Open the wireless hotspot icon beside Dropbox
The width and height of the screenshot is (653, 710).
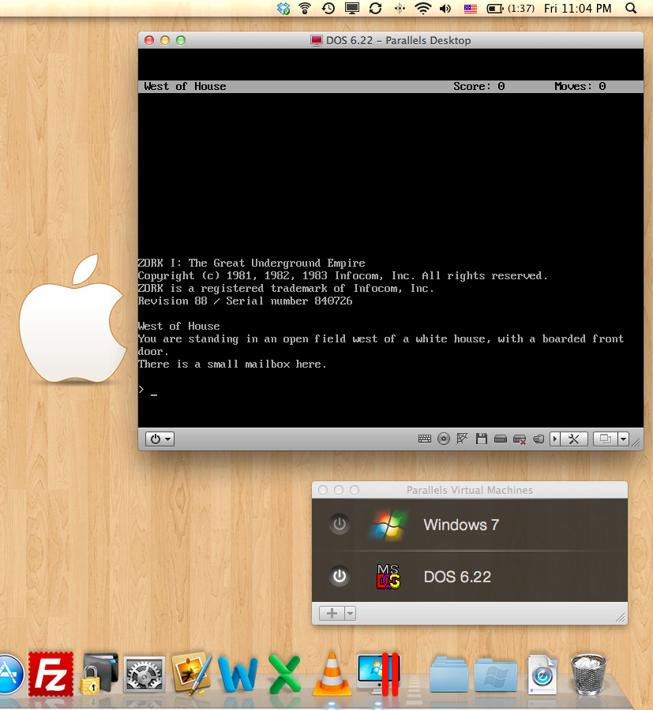[305, 8]
